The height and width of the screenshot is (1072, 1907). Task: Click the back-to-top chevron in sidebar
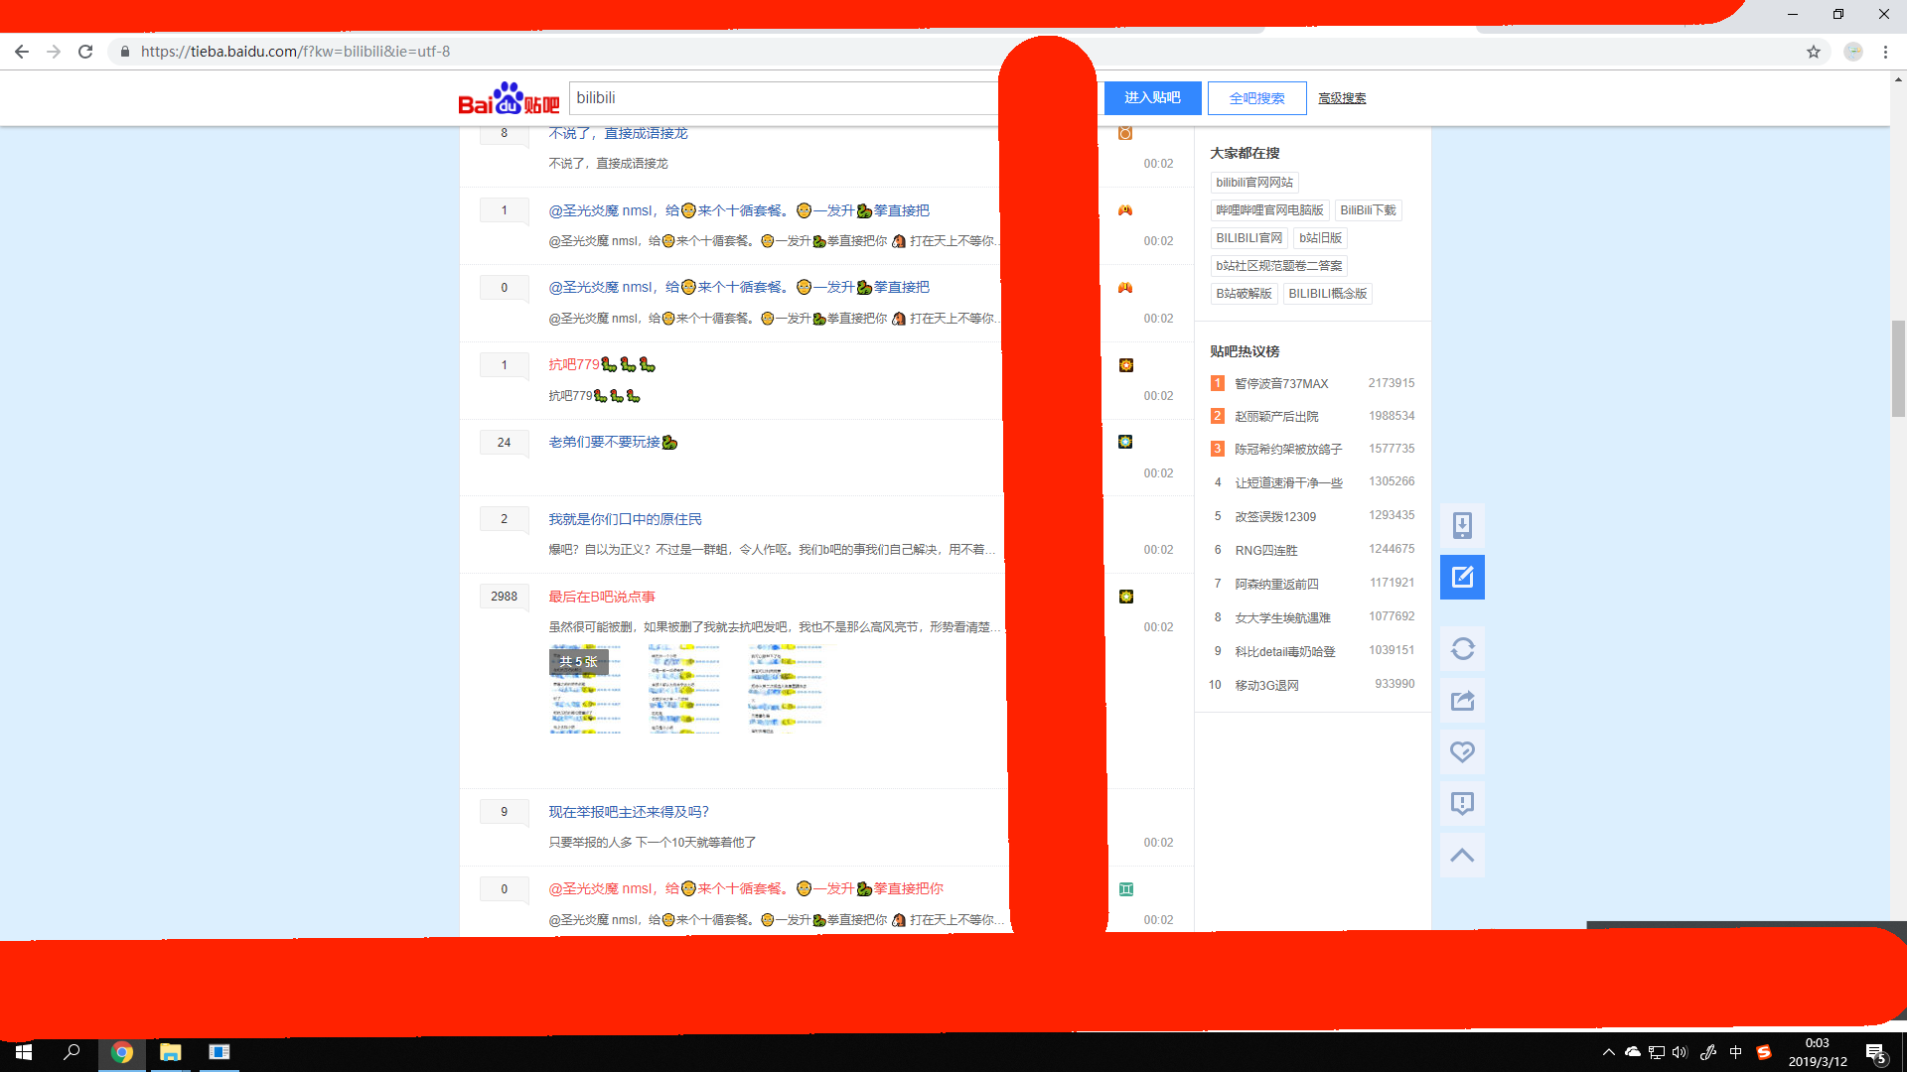tap(1462, 855)
